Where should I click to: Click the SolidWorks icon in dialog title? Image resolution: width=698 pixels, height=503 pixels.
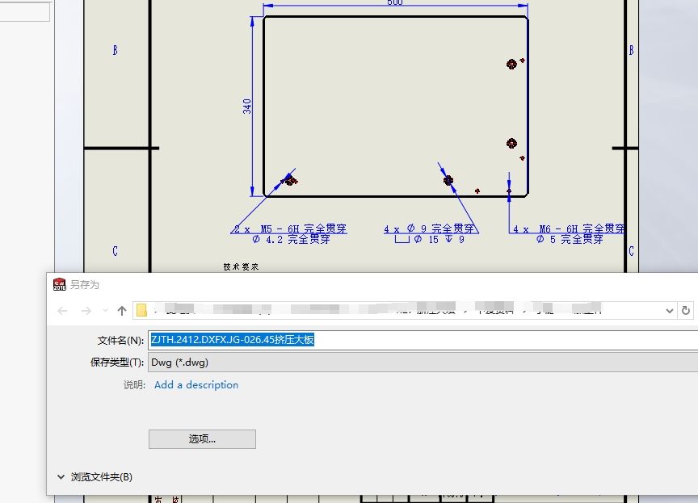[x=59, y=284]
